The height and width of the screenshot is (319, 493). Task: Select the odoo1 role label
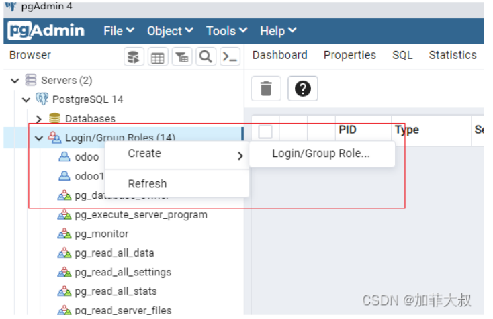click(89, 176)
